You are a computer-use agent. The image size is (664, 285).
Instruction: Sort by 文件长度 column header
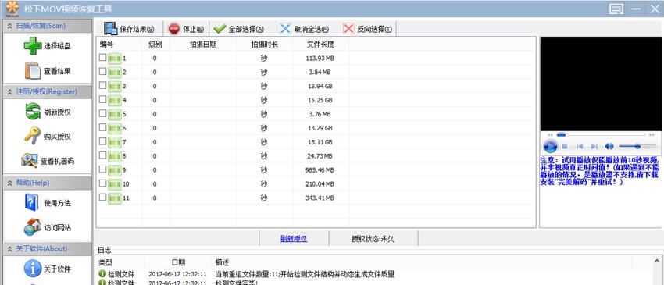[320, 44]
